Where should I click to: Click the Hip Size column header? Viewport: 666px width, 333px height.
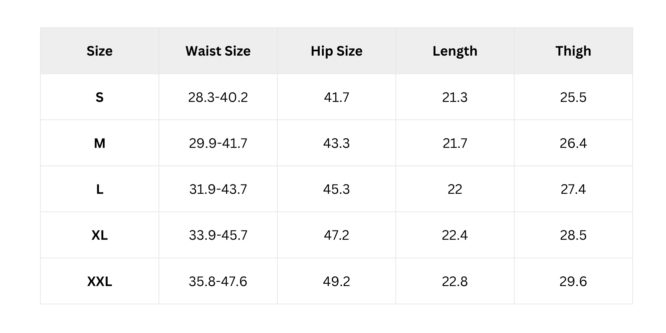[337, 51]
